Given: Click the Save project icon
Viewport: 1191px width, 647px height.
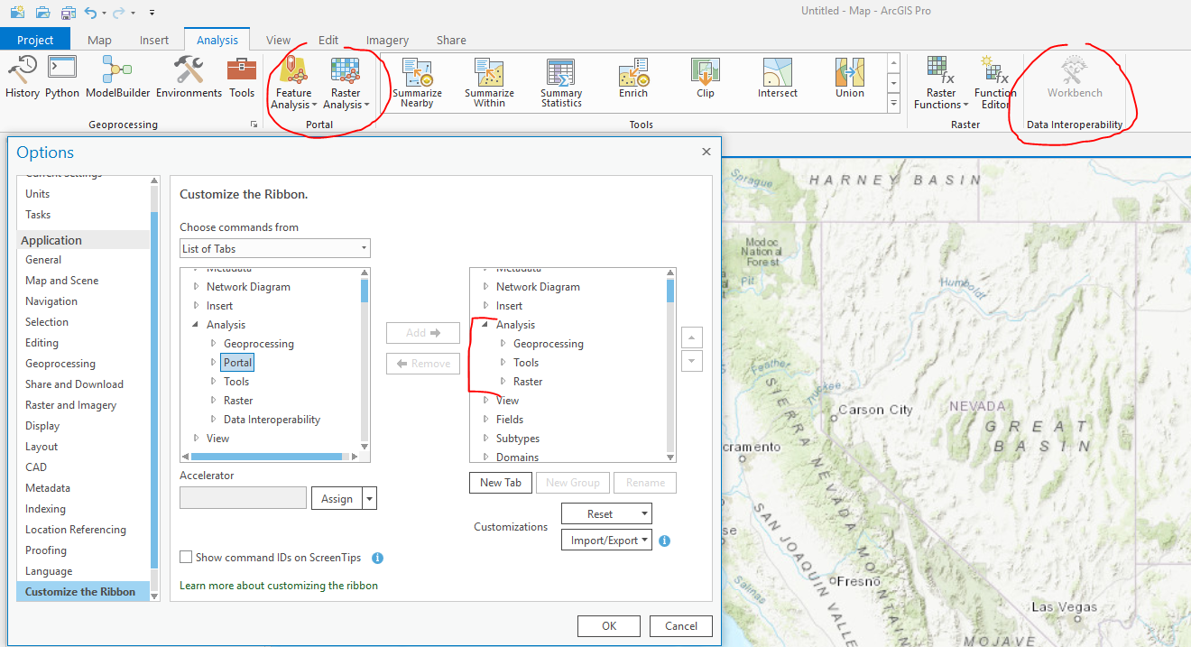Looking at the screenshot, I should 69,13.
